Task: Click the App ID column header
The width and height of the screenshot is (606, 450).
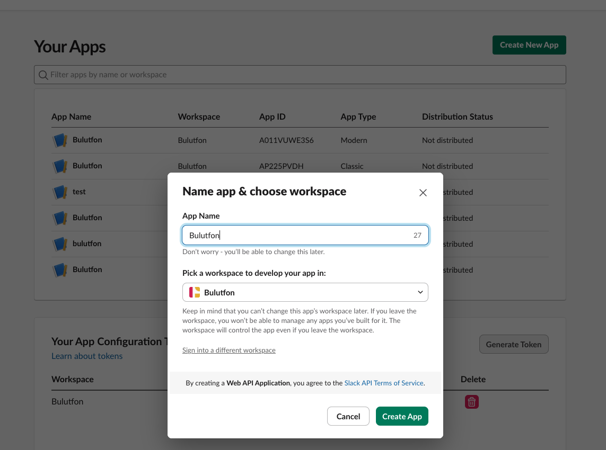Action: point(272,116)
